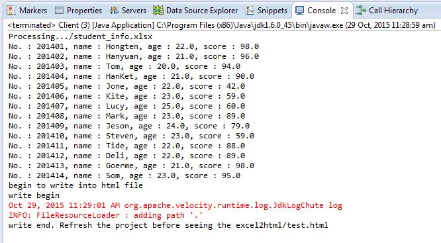The image size is (441, 243).
Task: Click the Console monitor icon
Action: pyautogui.click(x=299, y=11)
